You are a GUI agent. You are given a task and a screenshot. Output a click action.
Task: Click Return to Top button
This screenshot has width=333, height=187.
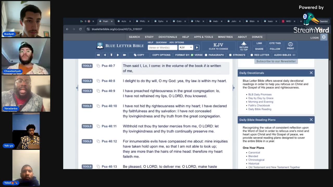[244, 46]
